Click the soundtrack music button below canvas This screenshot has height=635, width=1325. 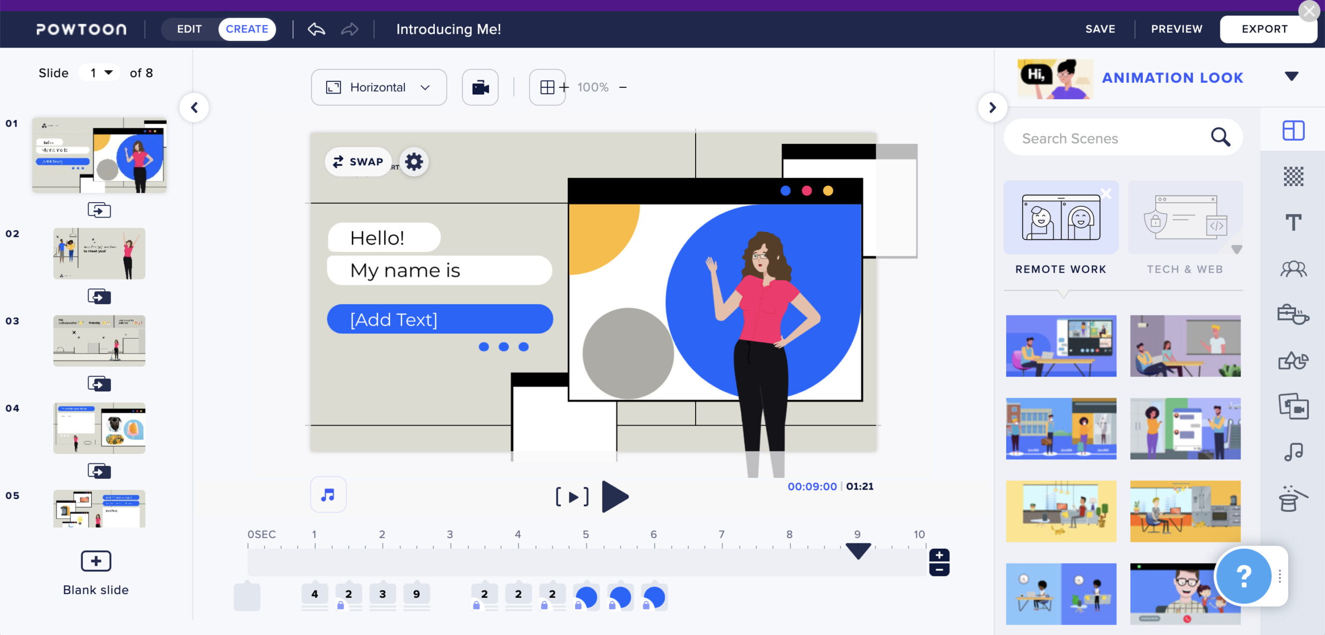click(x=328, y=495)
